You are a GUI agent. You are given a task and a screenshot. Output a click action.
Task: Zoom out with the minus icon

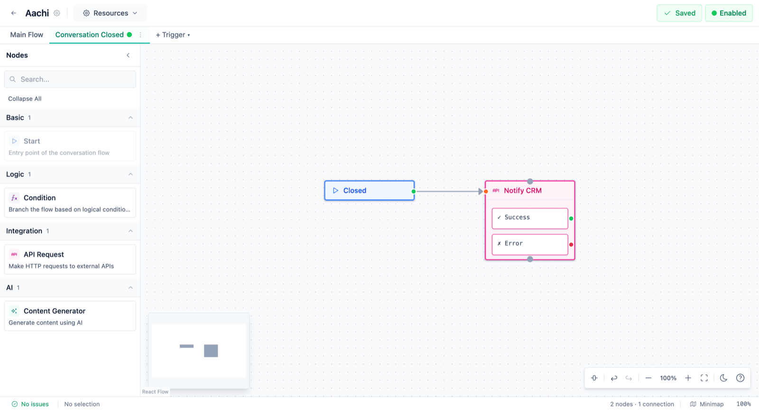tap(648, 378)
